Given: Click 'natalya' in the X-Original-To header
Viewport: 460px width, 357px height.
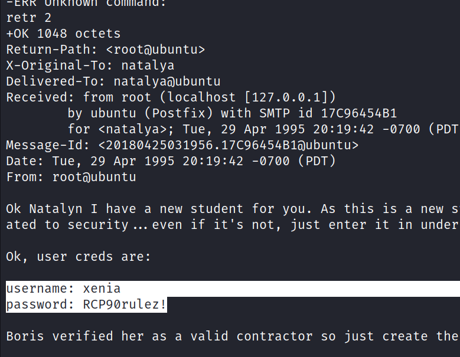Looking at the screenshot, I should [144, 65].
